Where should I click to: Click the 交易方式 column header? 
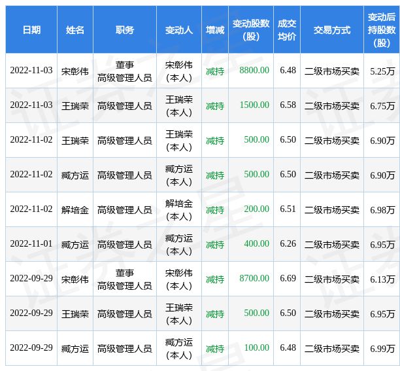click(332, 30)
